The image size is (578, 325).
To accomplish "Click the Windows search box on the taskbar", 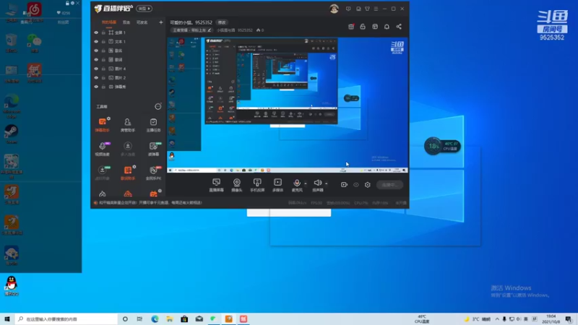I will [66, 319].
